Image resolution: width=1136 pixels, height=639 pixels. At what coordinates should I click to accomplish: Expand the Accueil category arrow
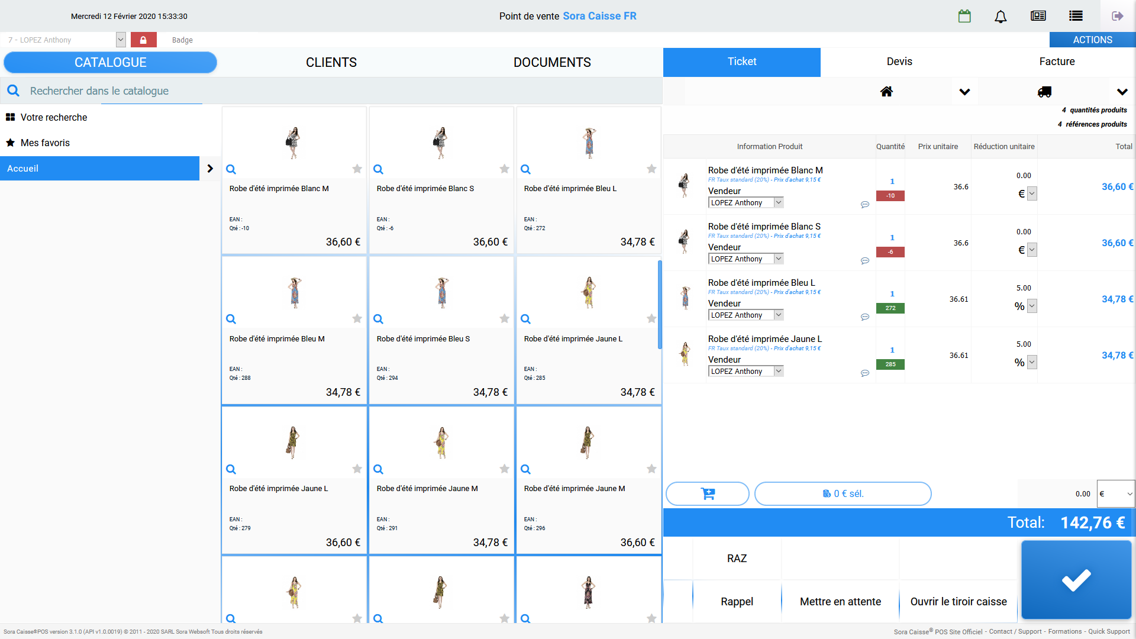point(210,169)
